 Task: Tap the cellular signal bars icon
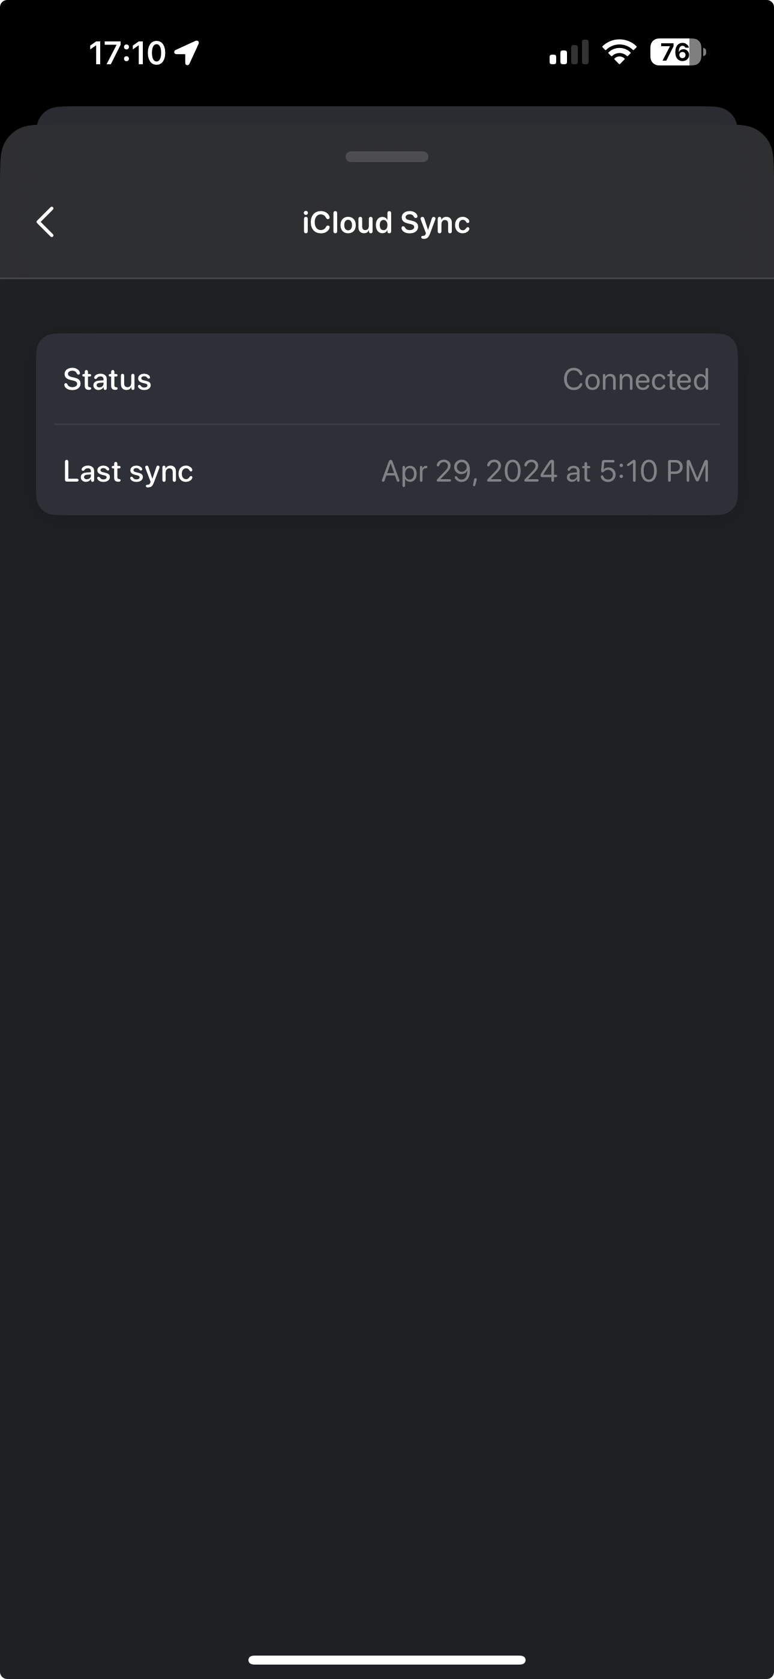click(x=569, y=52)
